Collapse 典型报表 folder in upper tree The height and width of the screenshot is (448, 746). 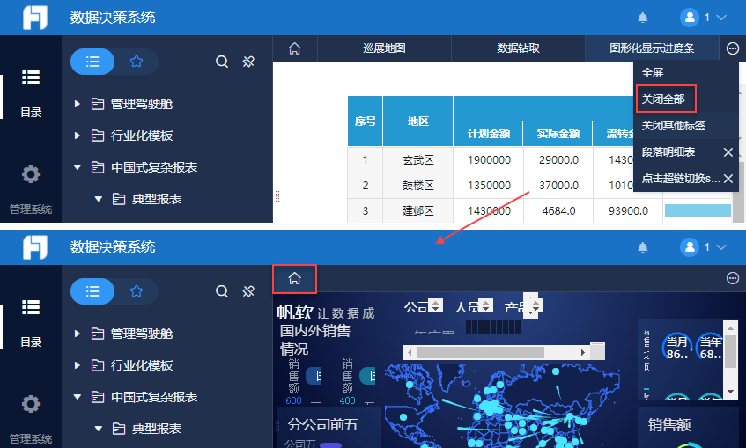(98, 199)
